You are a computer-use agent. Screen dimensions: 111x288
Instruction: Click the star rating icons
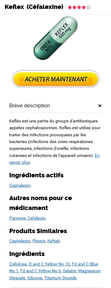tap(79, 7)
